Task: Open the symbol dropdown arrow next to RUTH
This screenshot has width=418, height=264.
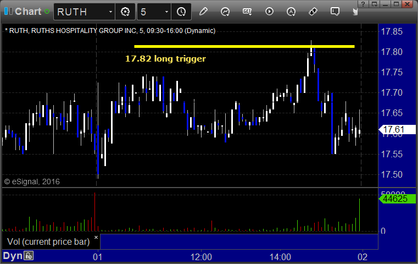Action: 110,12
